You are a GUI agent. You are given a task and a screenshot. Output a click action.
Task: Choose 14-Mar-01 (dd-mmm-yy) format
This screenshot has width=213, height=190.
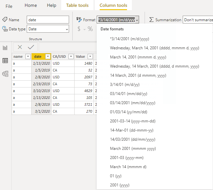coord(155,130)
